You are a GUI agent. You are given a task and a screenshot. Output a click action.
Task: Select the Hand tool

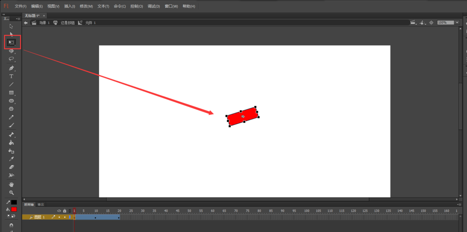11,184
